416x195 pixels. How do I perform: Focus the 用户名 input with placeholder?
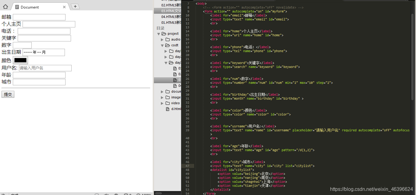coord(45,68)
